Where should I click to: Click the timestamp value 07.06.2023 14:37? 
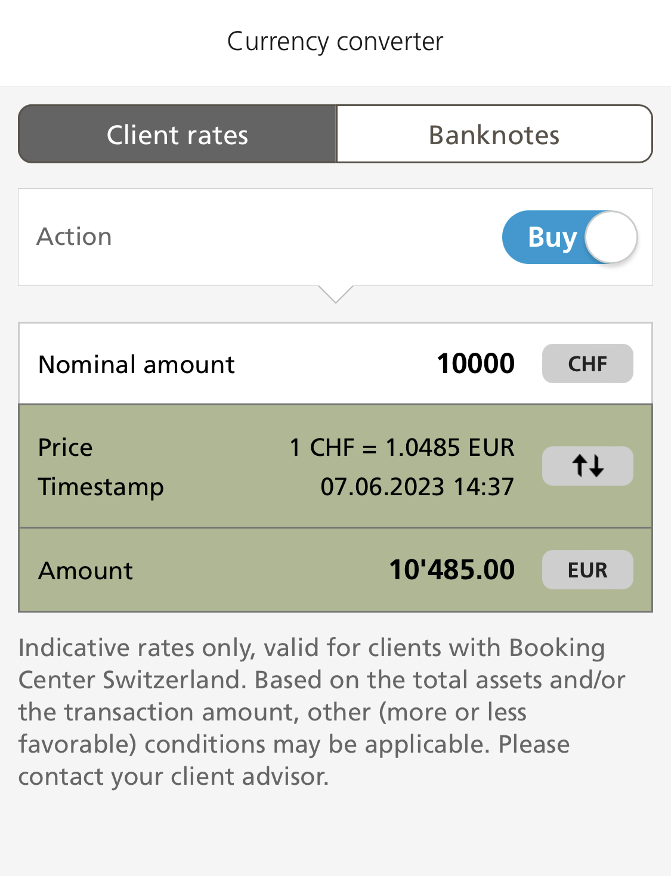(x=417, y=487)
